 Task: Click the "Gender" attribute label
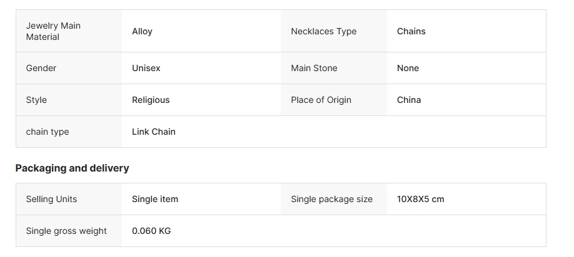pos(41,68)
